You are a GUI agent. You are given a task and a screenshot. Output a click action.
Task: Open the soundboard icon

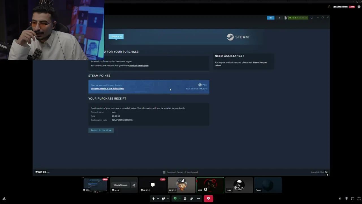[192, 199]
